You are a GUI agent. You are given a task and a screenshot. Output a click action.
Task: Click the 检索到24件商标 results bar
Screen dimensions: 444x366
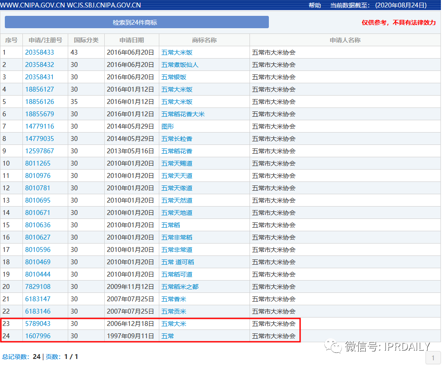[137, 22]
